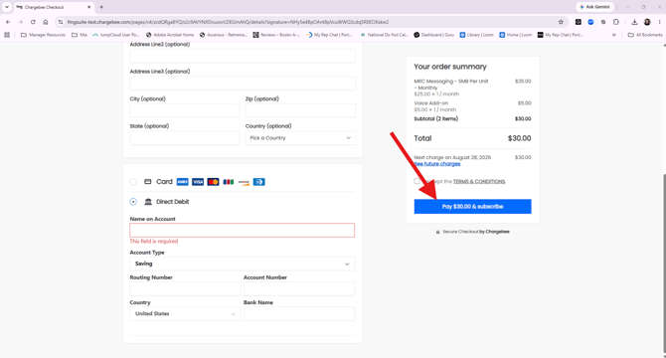
Task: Click the Visa card logo
Action: tap(198, 182)
